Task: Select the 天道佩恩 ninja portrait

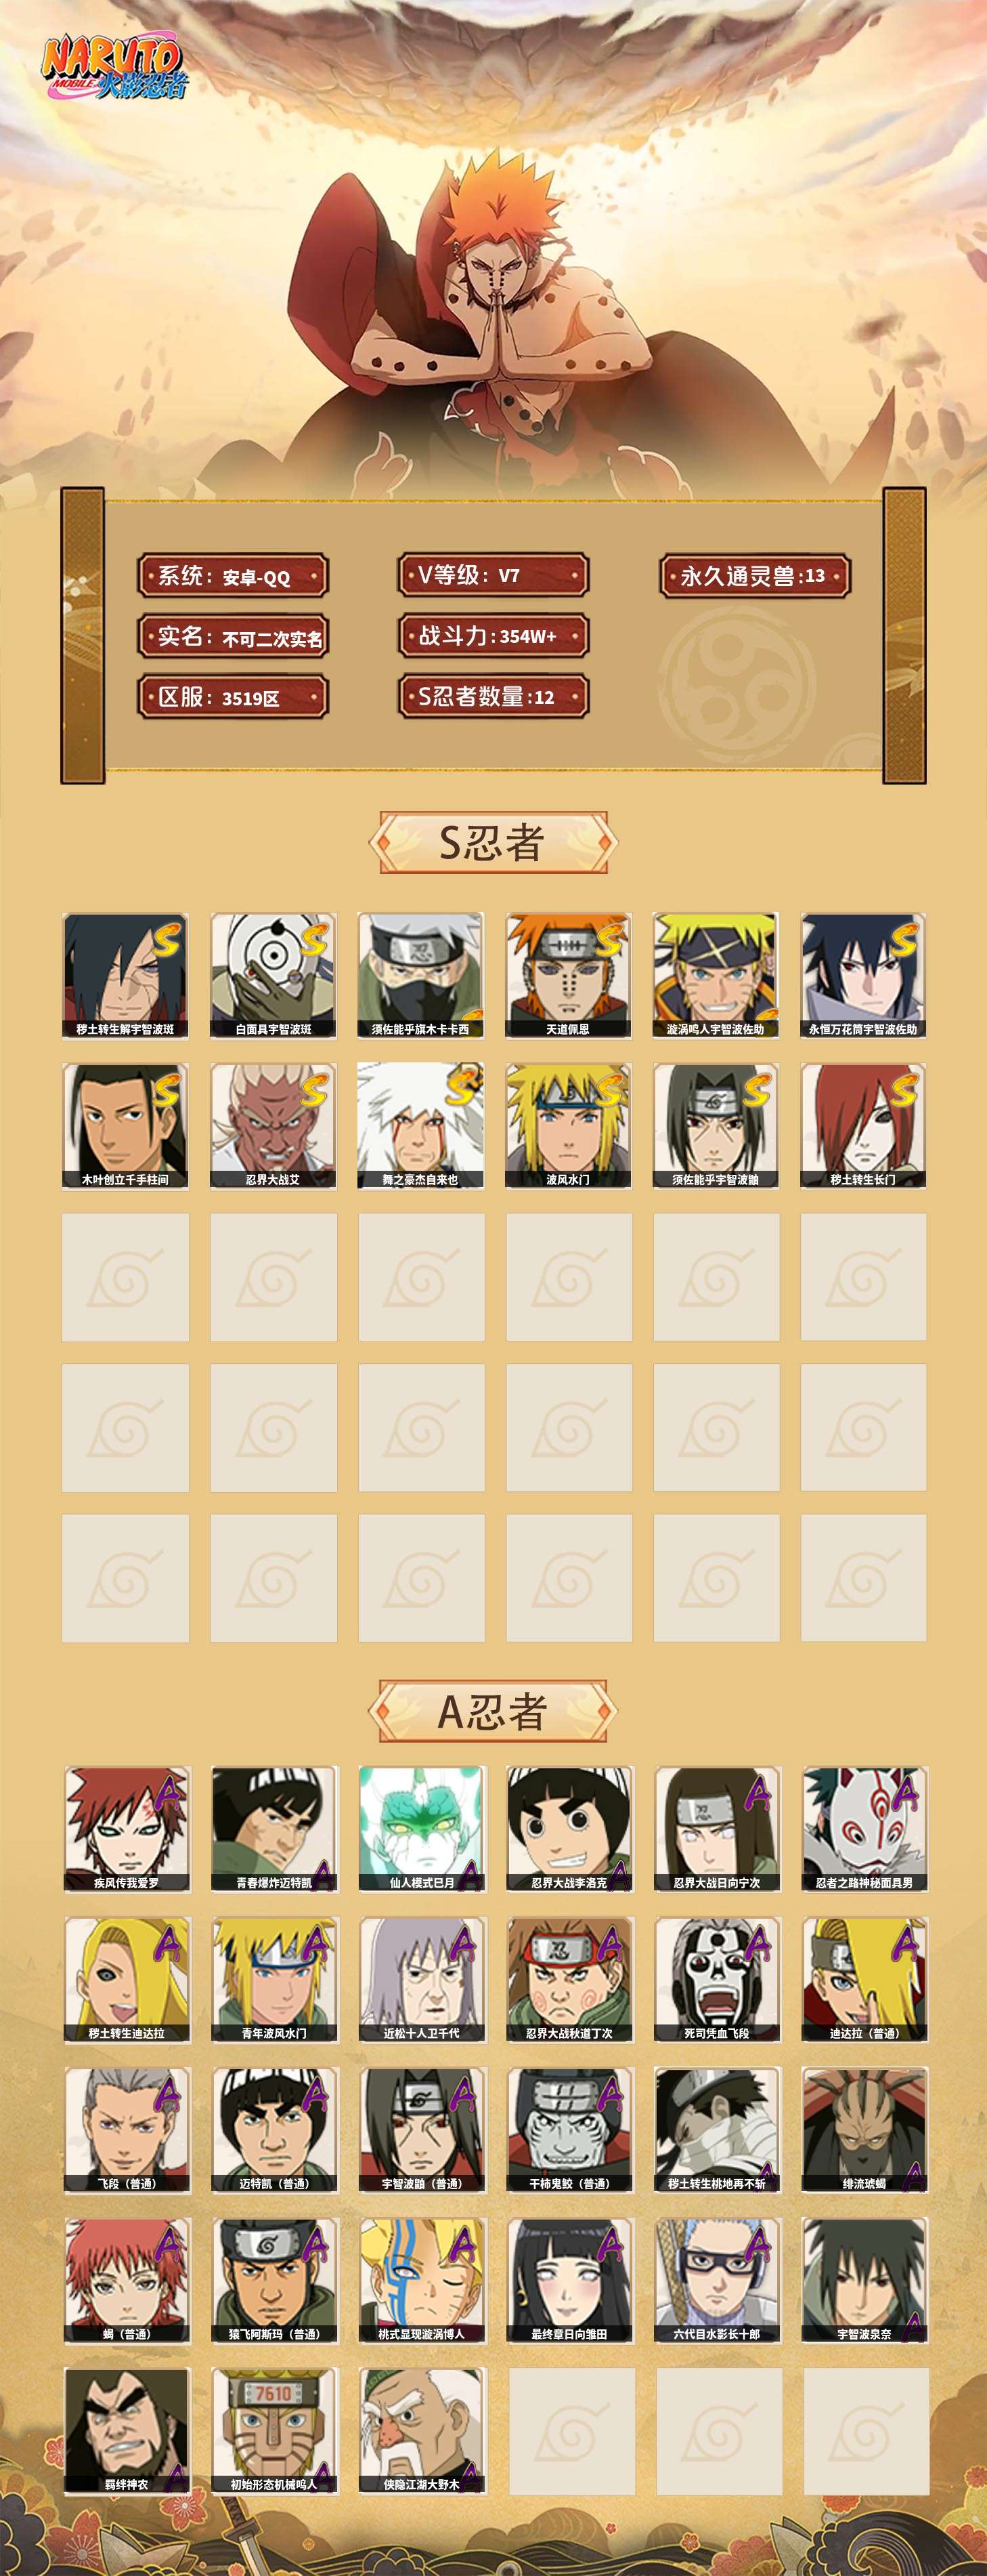Action: point(569,975)
